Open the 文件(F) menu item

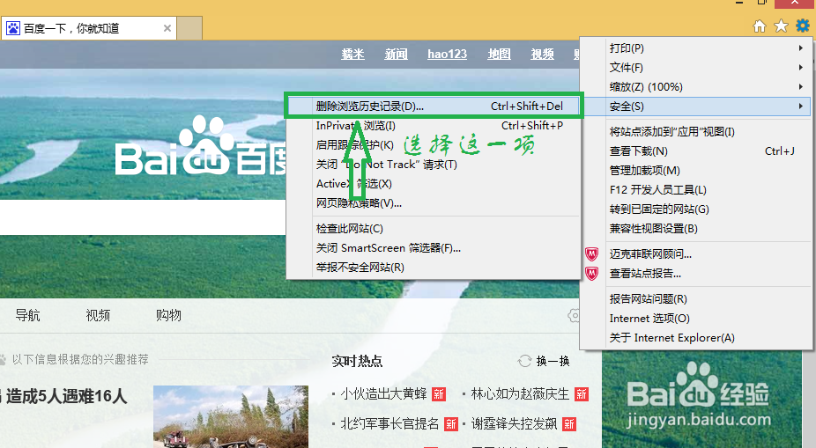pyautogui.click(x=696, y=67)
